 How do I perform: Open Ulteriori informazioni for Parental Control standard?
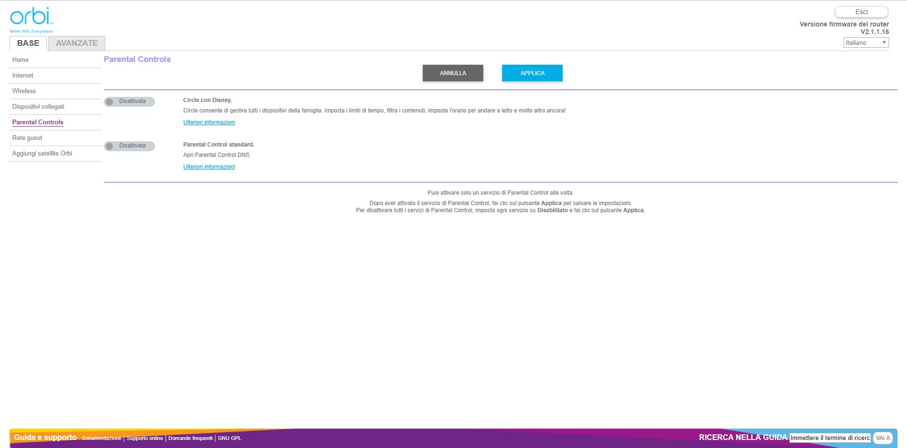[x=209, y=167]
